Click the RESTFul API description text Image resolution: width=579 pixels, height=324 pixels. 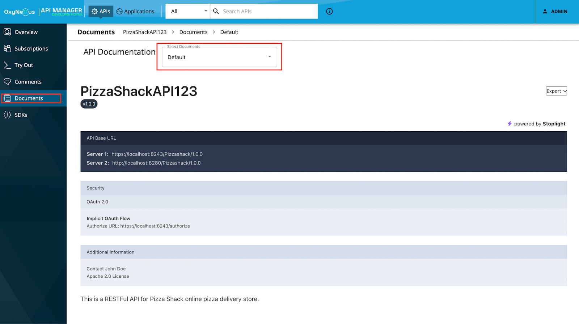pyautogui.click(x=170, y=299)
